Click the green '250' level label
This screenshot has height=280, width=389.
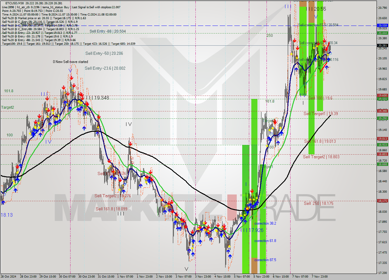click(x=270, y=36)
